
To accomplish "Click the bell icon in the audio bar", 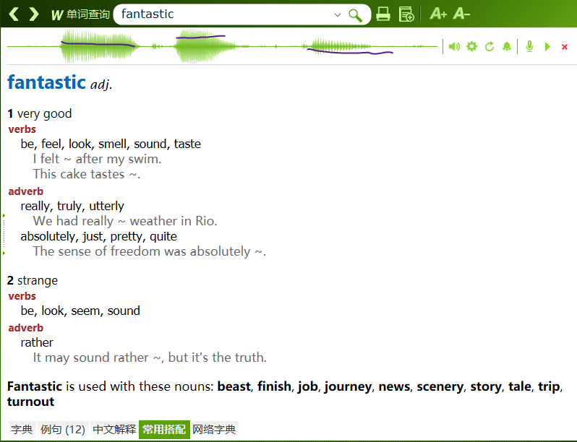I will point(507,46).
